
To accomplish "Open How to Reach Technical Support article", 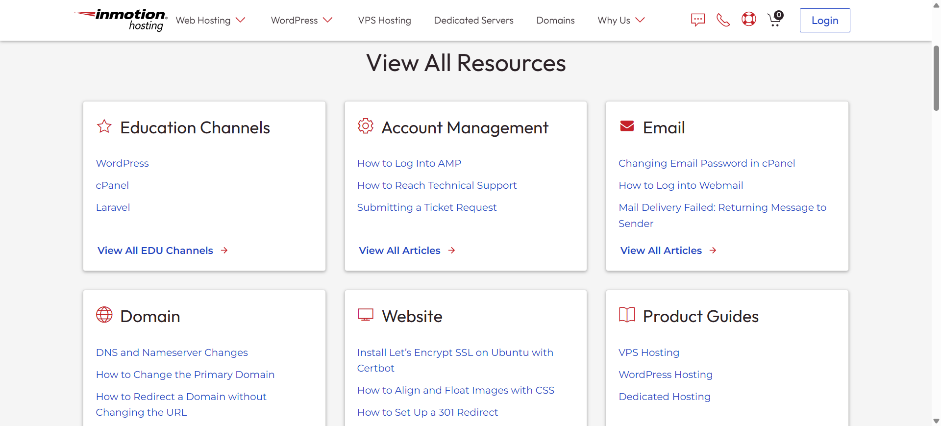I will (437, 185).
